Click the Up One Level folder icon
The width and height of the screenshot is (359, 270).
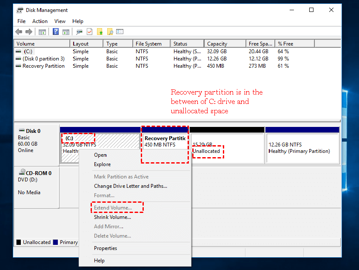[99, 32]
